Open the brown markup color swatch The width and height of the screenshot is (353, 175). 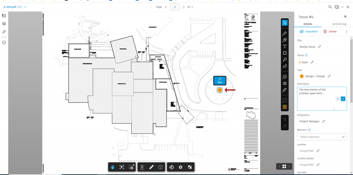[285, 107]
